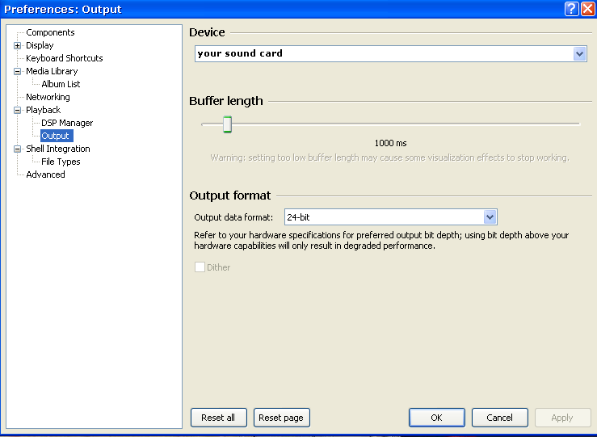
Task: Confirm with the OK button
Action: click(x=437, y=418)
